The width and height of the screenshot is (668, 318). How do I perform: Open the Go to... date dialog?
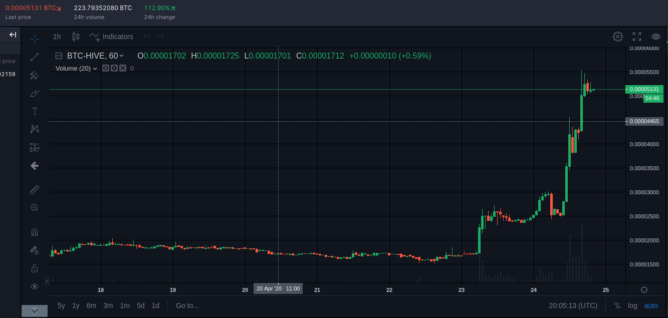pos(187,305)
